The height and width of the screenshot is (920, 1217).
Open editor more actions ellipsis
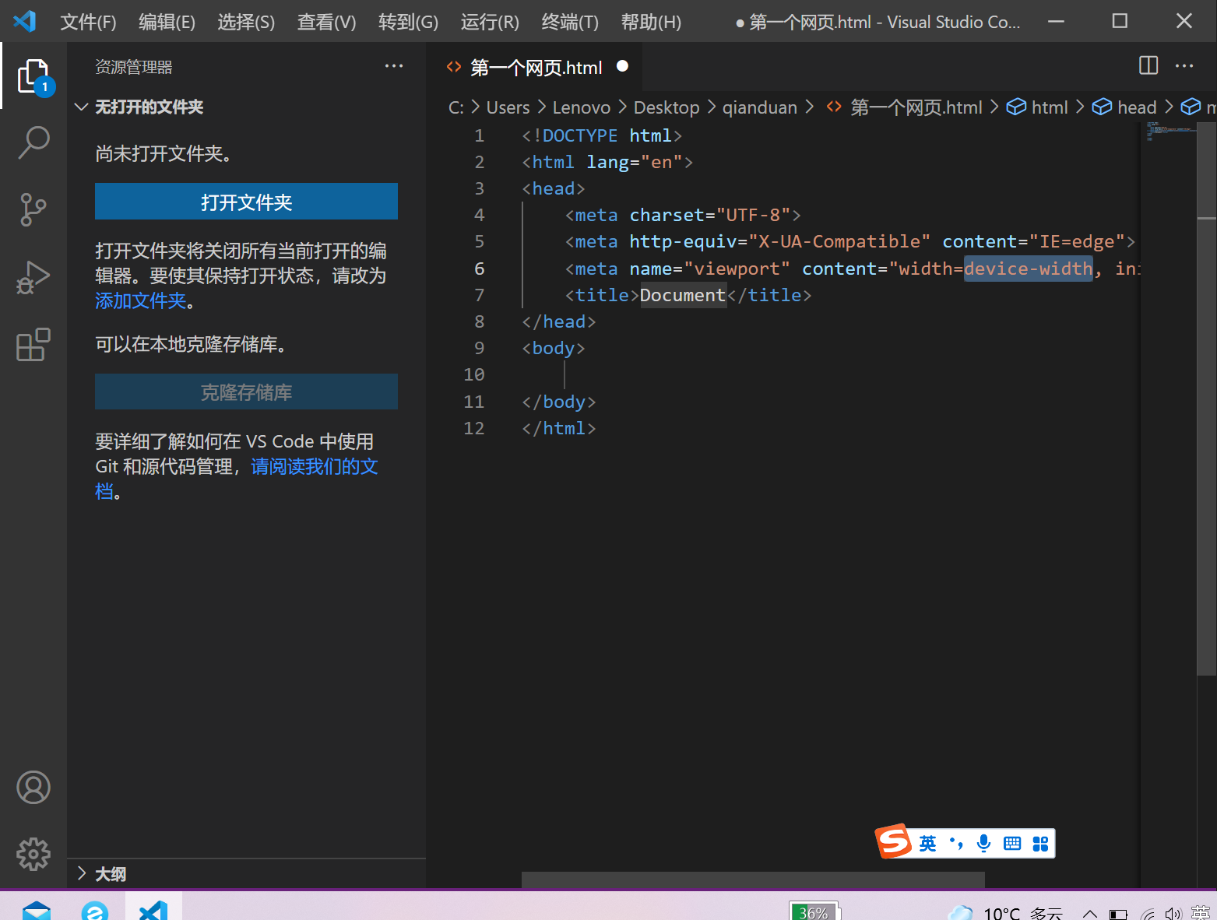click(x=1184, y=66)
